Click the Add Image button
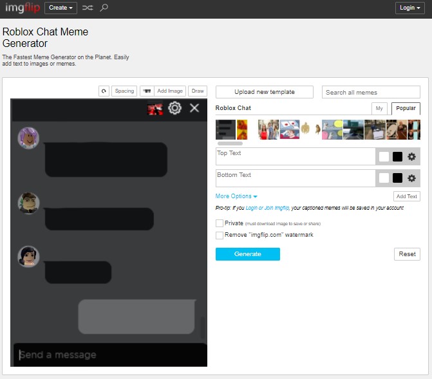This screenshot has height=379, width=432. coord(170,91)
